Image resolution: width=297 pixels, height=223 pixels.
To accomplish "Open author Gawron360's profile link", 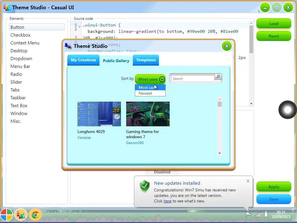I will (x=135, y=143).
